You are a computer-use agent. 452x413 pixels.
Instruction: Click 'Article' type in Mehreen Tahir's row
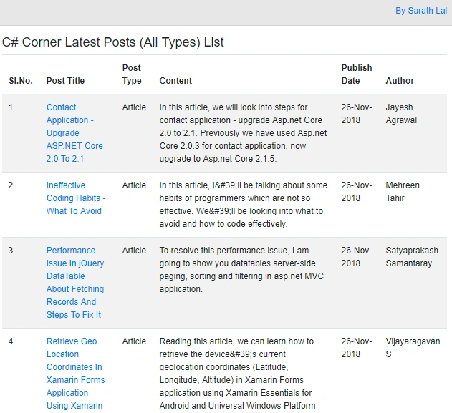click(x=134, y=185)
